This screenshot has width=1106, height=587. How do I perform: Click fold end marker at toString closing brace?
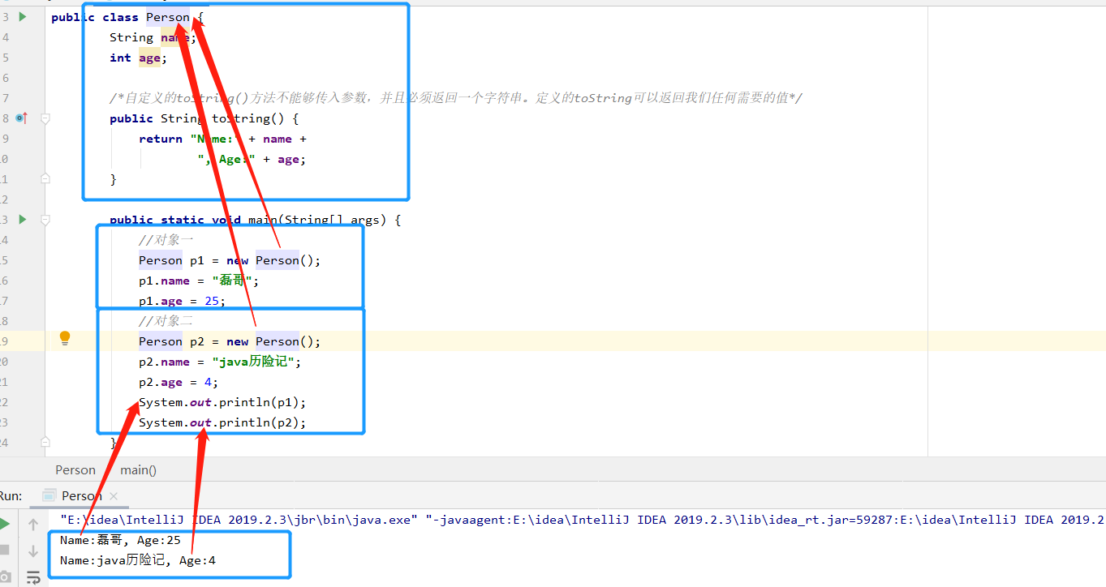click(45, 178)
